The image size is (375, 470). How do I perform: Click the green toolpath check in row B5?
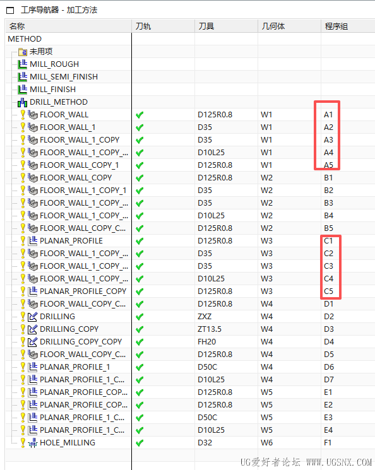point(140,229)
